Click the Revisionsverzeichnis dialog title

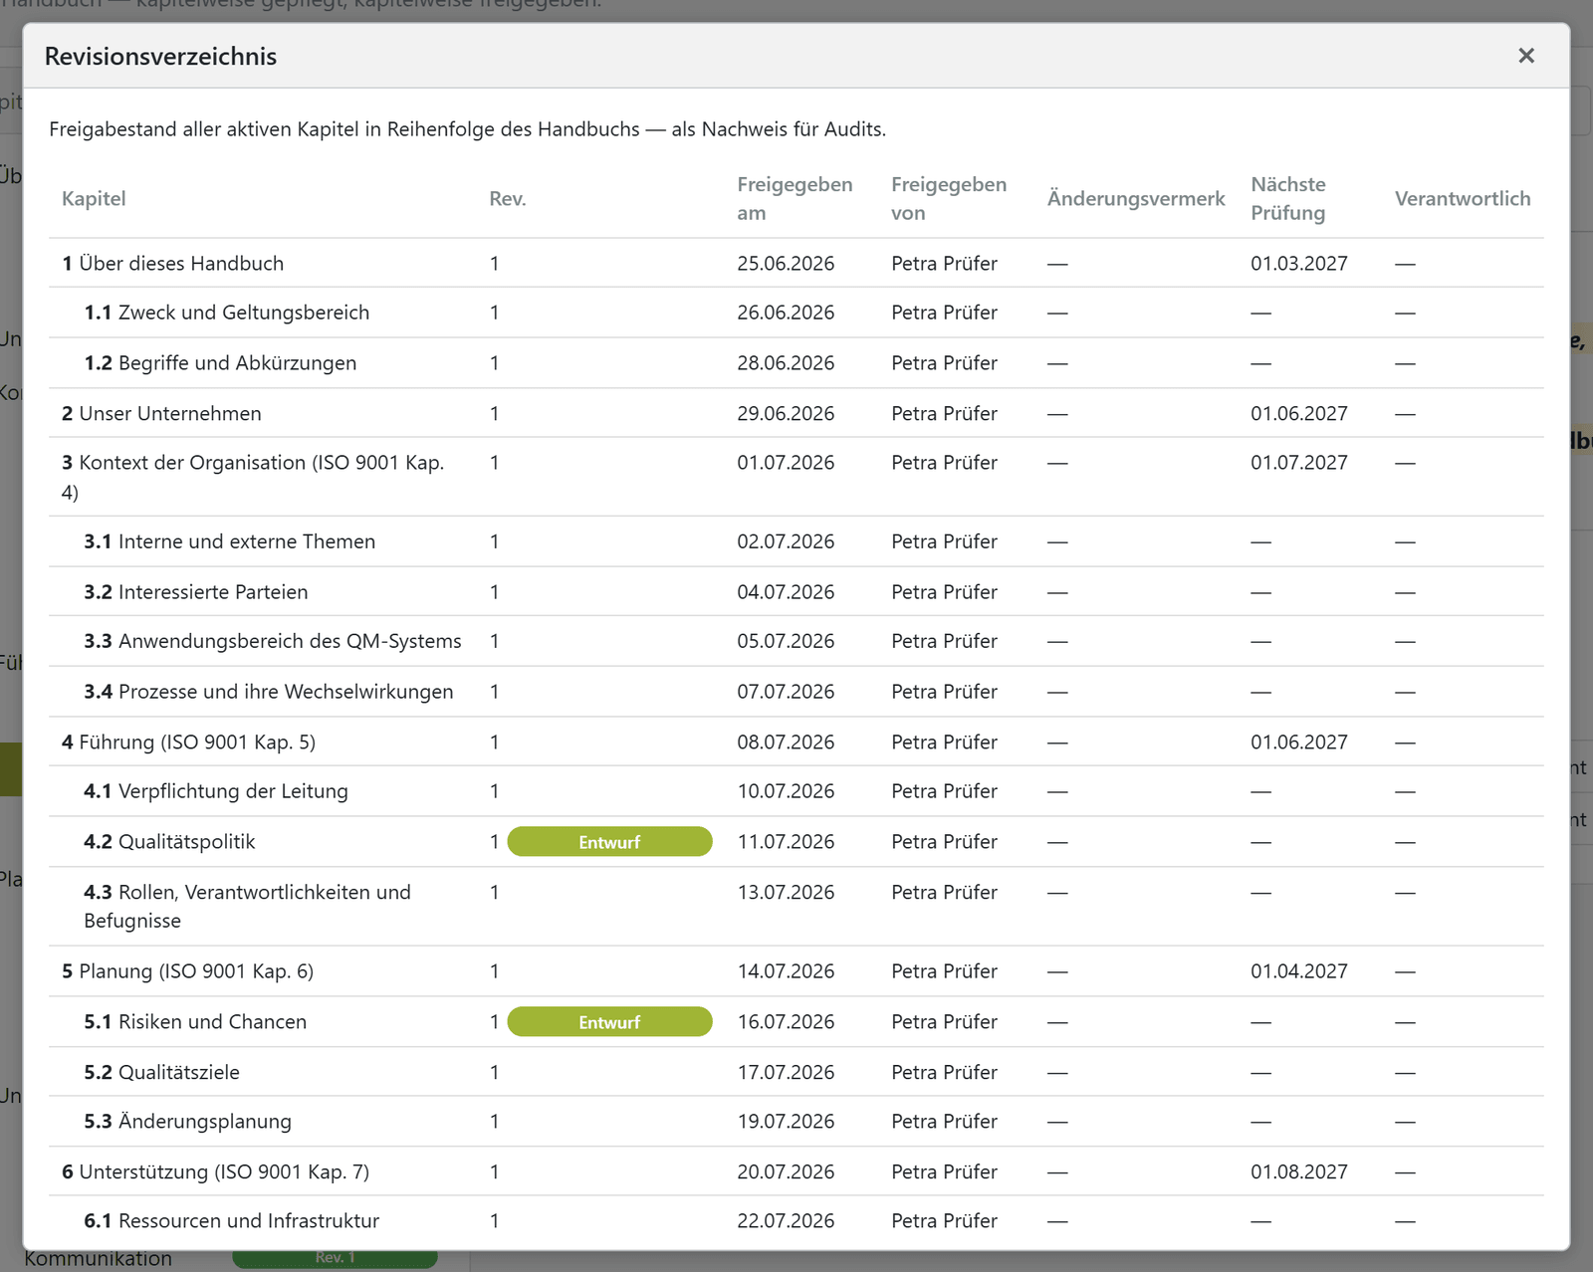160,57
